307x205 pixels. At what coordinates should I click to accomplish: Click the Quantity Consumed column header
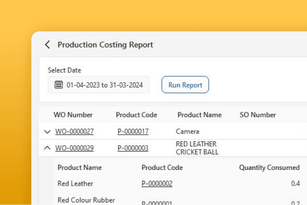tap(269, 167)
